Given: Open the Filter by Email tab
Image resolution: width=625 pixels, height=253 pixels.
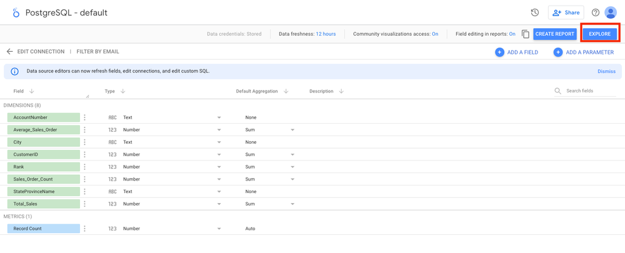Looking at the screenshot, I should click(98, 52).
